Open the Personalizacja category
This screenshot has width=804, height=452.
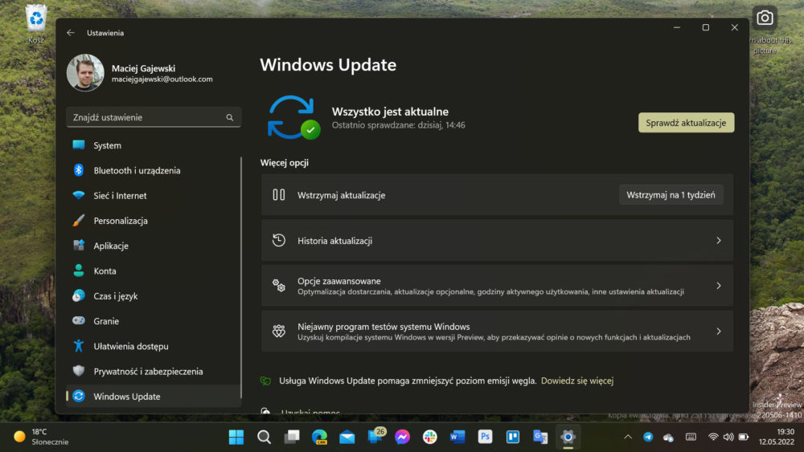point(154,221)
